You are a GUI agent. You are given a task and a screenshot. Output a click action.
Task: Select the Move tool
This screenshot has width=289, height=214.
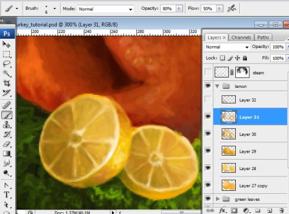pos(6,45)
